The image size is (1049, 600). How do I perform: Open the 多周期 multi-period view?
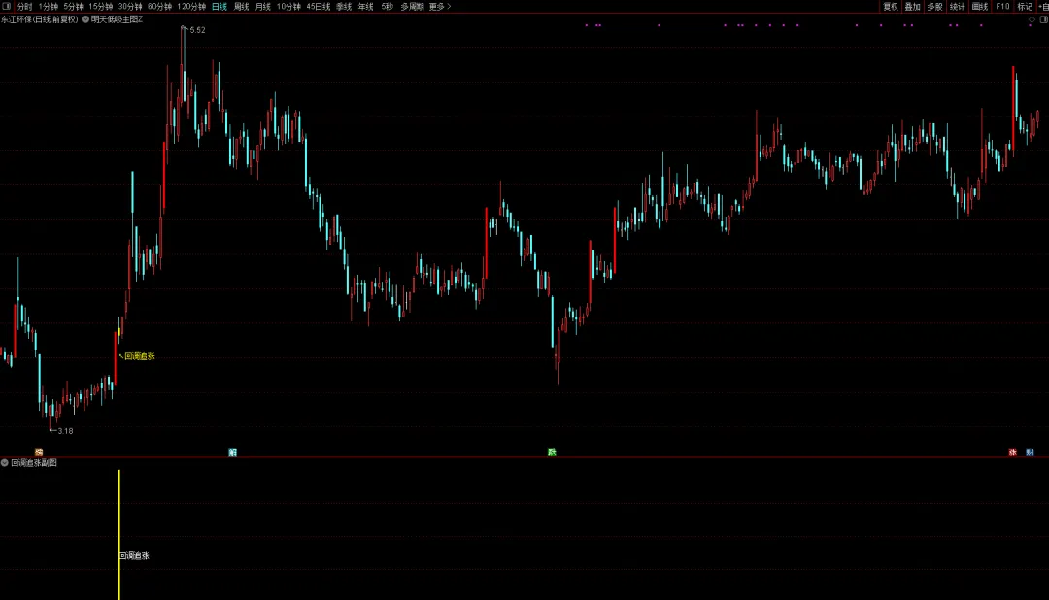click(x=412, y=6)
